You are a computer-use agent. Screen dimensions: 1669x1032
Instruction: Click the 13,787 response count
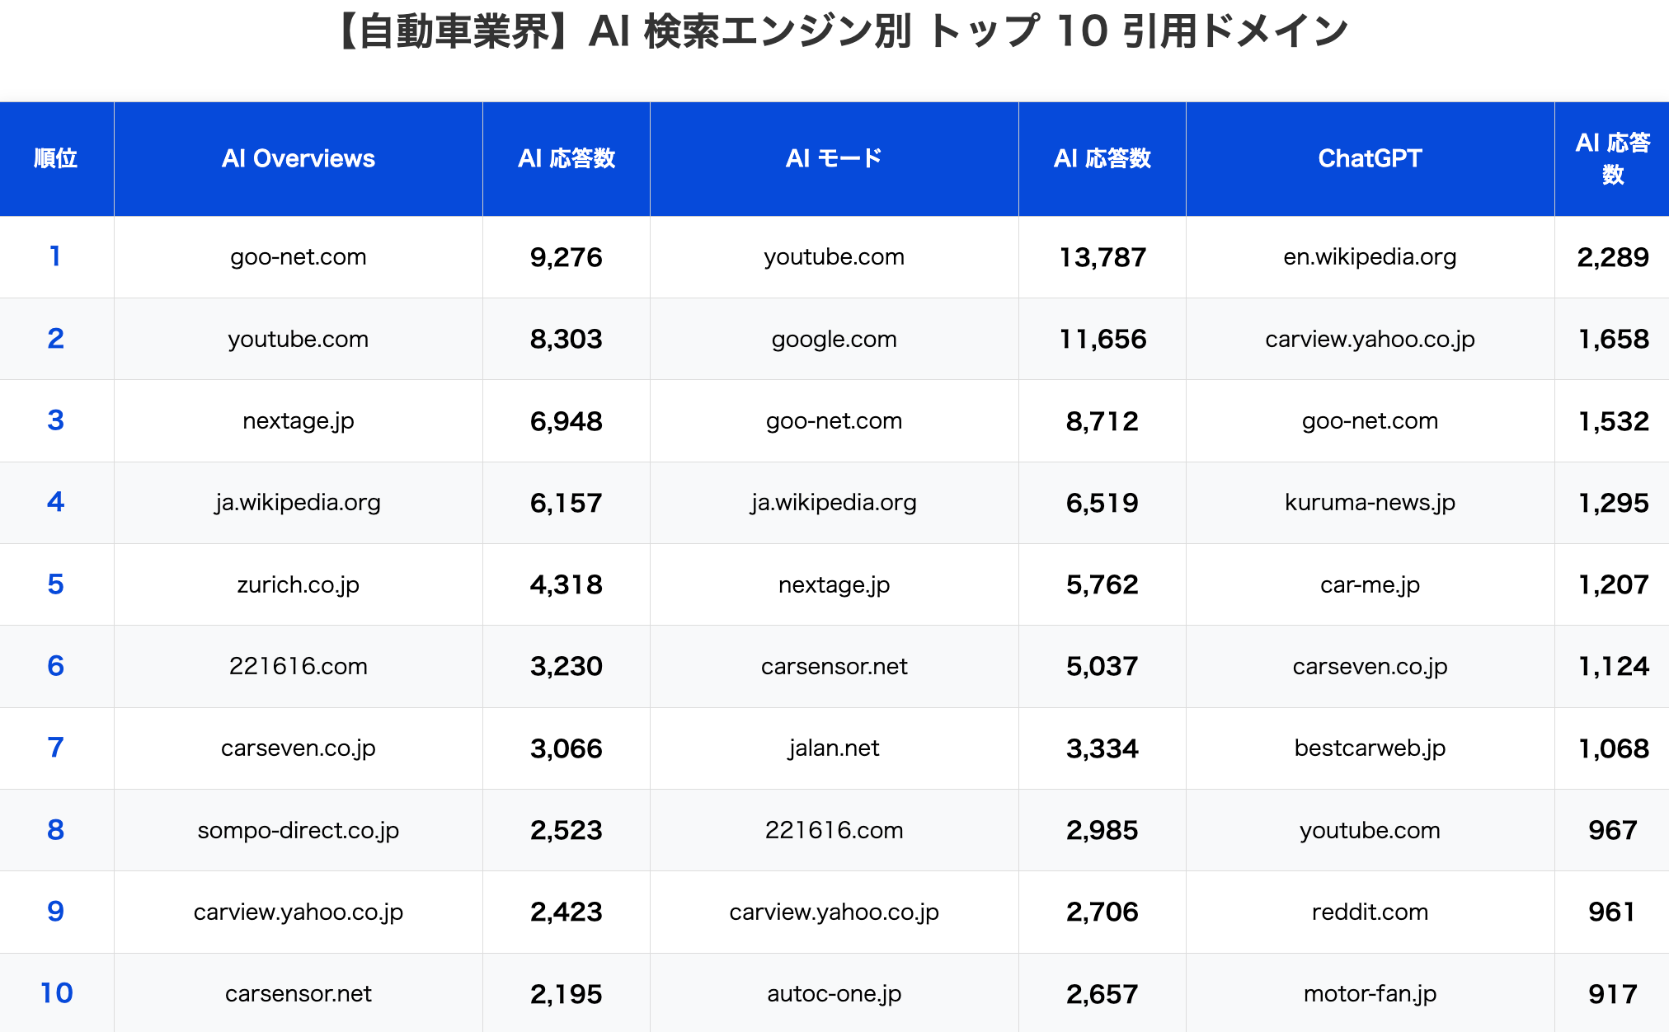[x=1102, y=257]
